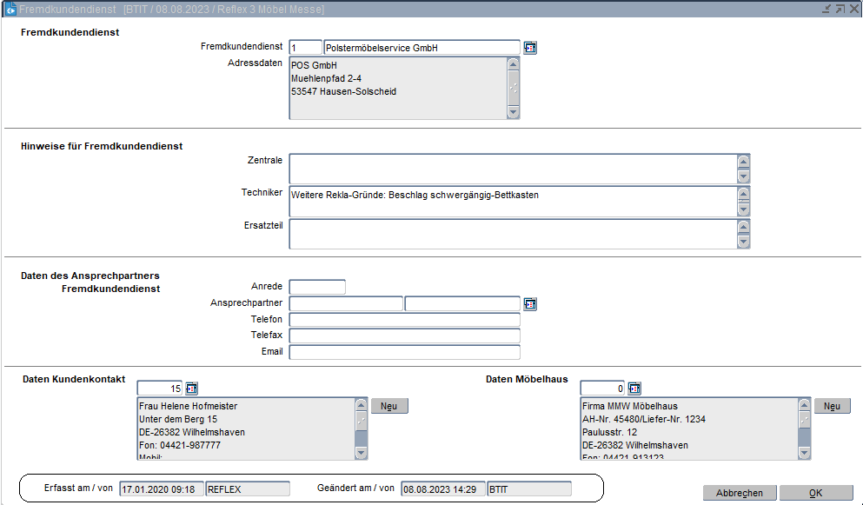Open lookup icon next to Polstermöbelservice GmbH field
This screenshot has width=863, height=505.
[x=530, y=48]
